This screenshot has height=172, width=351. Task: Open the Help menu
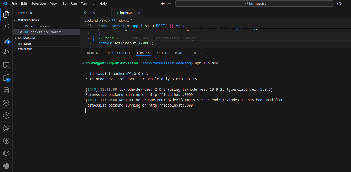103,3
